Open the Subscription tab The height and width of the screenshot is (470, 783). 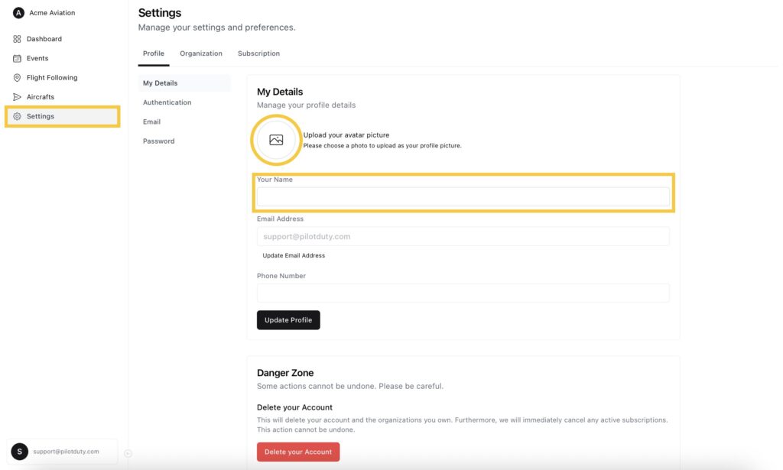click(x=258, y=53)
